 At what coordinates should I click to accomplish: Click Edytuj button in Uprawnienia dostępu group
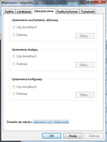tap(85, 65)
